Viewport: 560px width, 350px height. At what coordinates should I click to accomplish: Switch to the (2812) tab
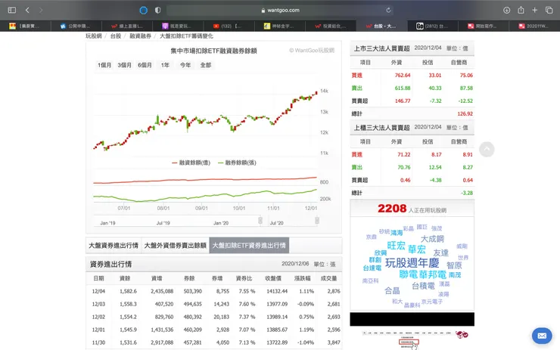432,26
